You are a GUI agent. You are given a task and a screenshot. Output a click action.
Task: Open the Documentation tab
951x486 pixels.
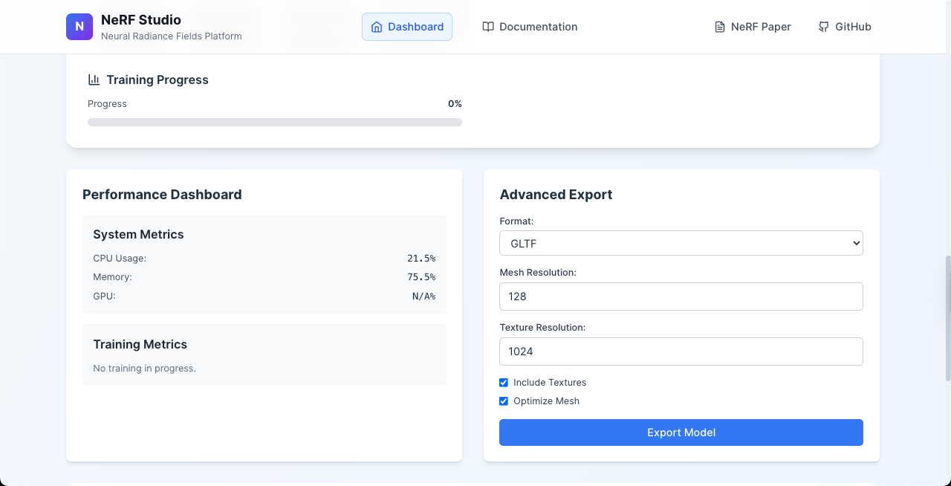pos(530,27)
